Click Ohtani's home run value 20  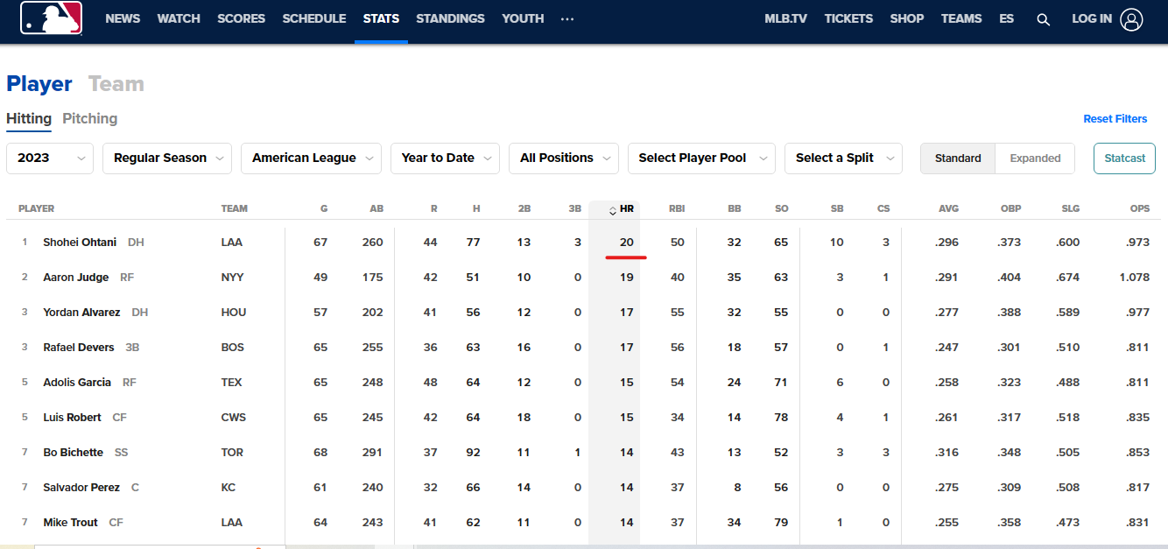[x=626, y=243]
